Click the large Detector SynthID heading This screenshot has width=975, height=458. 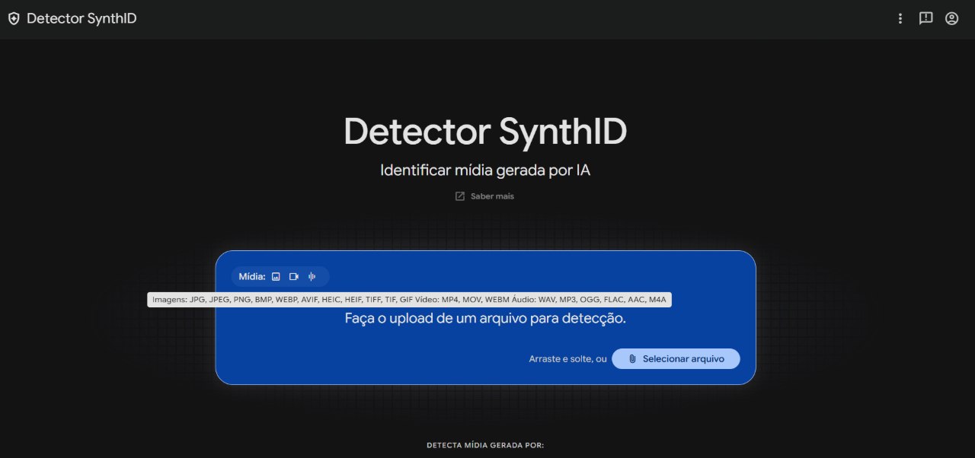[x=485, y=132]
